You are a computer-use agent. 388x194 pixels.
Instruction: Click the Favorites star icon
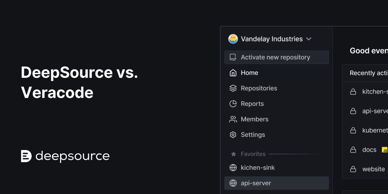click(x=233, y=154)
